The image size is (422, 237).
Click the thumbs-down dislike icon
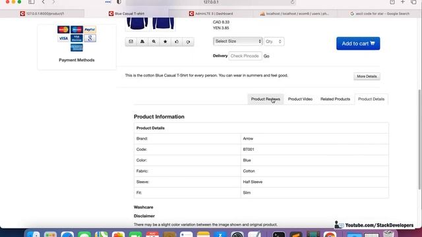coord(188,41)
